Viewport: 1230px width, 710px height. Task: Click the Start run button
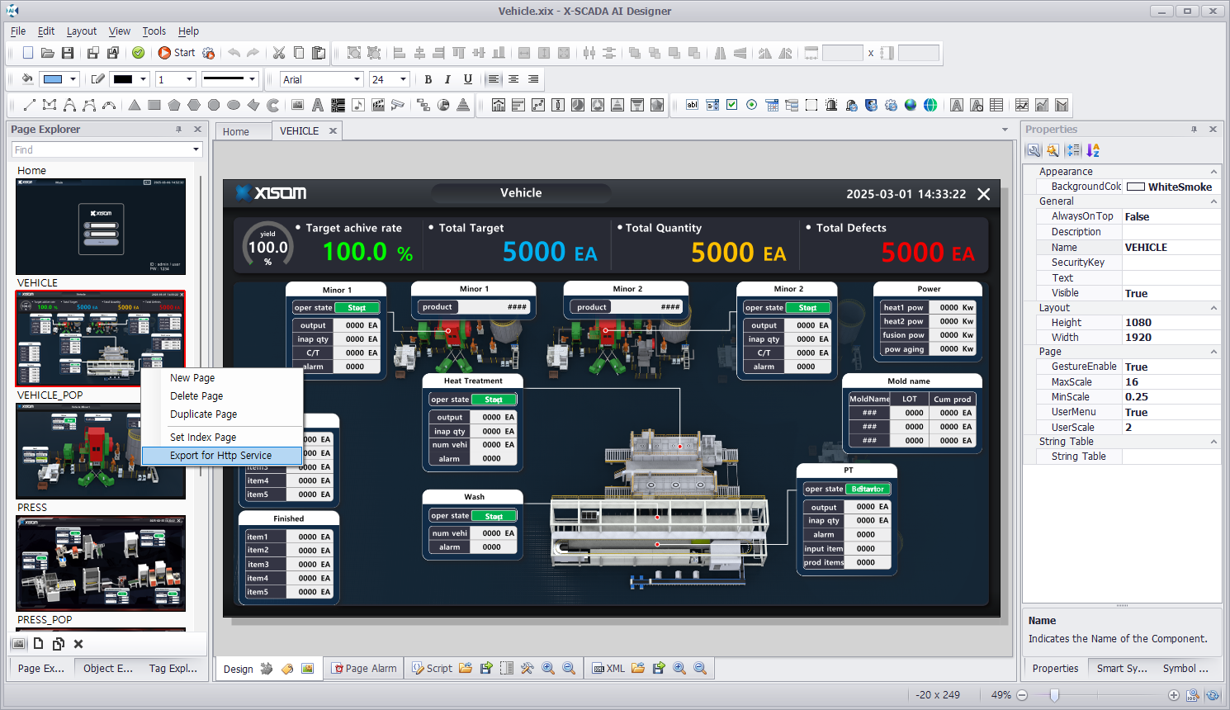pos(176,53)
